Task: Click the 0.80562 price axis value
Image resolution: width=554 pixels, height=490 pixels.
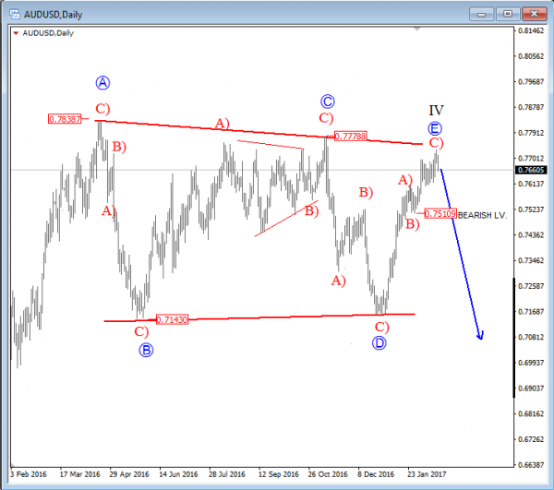Action: (531, 56)
